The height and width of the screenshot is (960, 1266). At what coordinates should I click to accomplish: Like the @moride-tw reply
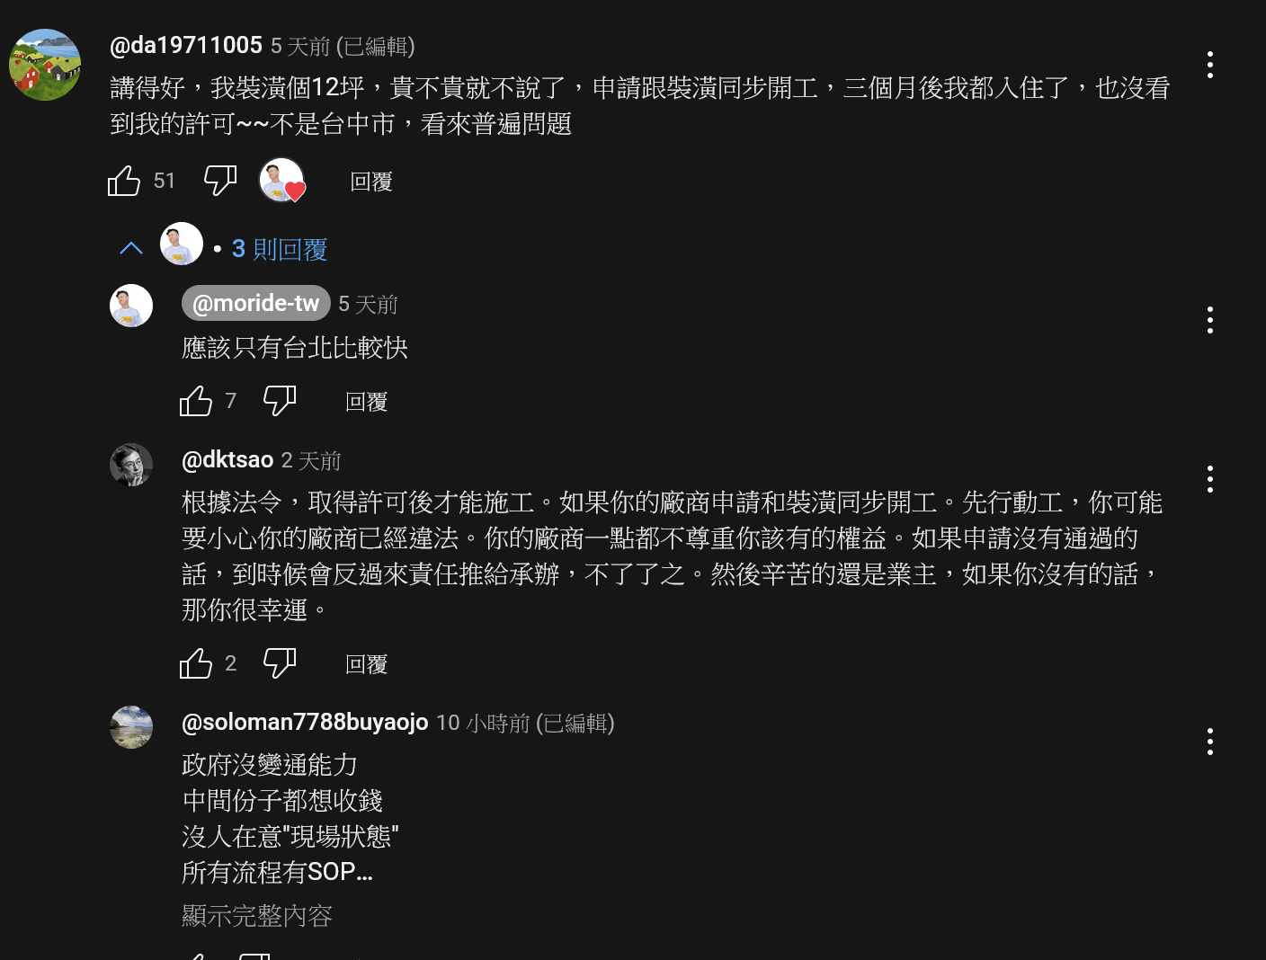(x=196, y=401)
